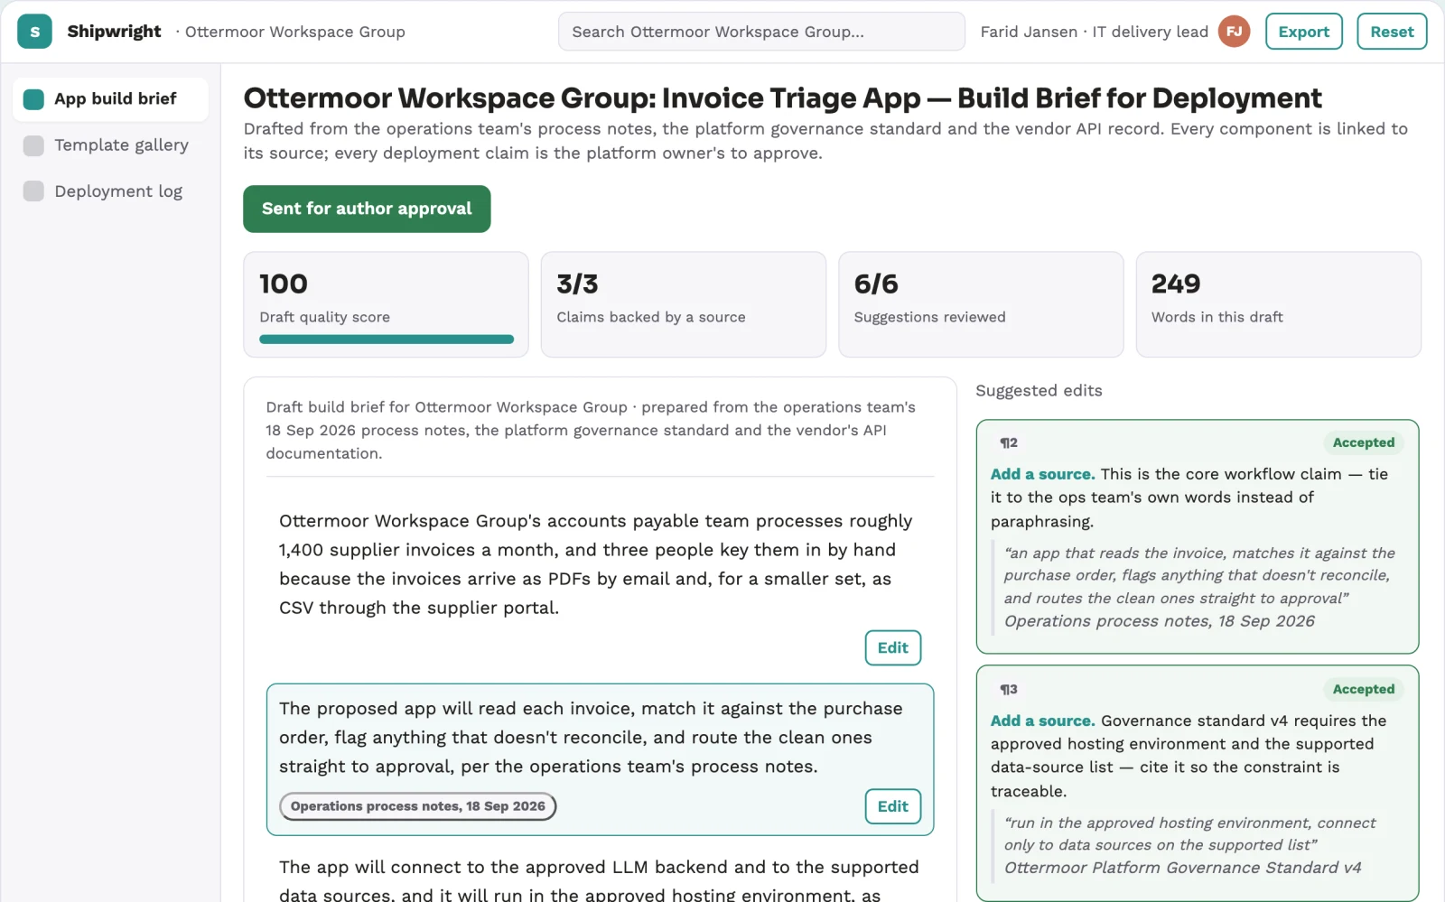This screenshot has width=1445, height=902.
Task: Click the 3/3 Claims backed by a source card
Action: coord(684,304)
